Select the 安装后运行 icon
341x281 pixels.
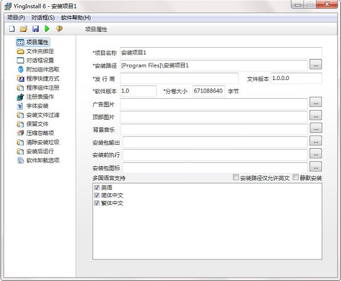click(x=20, y=152)
